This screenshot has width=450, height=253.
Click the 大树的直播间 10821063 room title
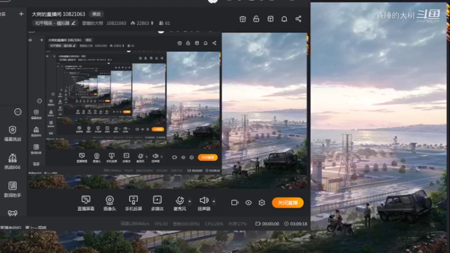pyautogui.click(x=58, y=14)
